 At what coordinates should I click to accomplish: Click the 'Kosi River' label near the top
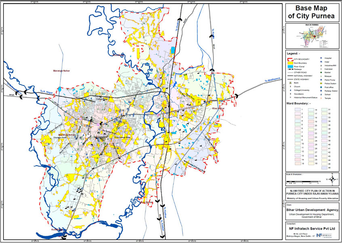118,55
